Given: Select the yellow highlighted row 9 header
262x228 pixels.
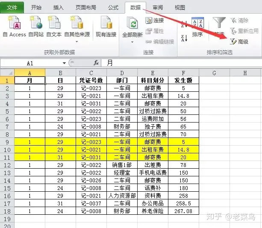Looking at the screenshot, I should (7, 142).
